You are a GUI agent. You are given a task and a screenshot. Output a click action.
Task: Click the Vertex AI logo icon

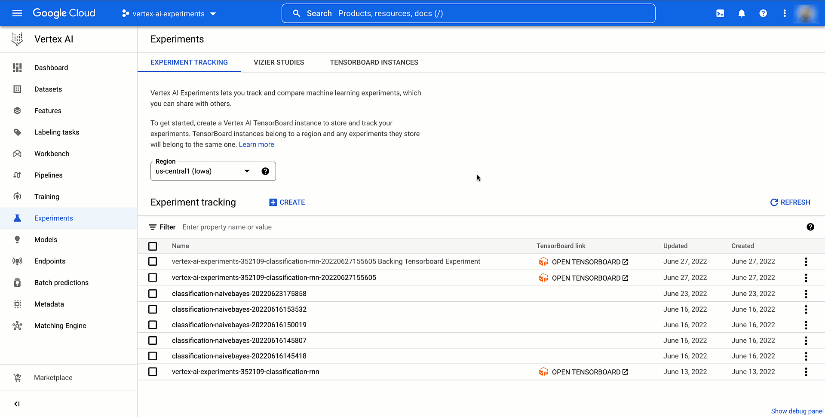[17, 39]
